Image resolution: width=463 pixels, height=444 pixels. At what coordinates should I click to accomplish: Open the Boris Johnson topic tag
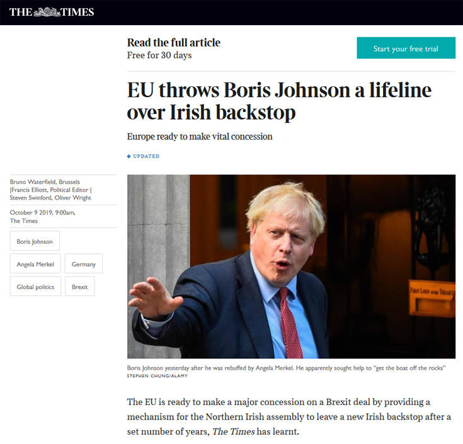pyautogui.click(x=35, y=241)
